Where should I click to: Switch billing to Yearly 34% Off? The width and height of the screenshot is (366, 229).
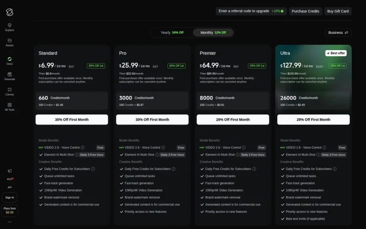(x=172, y=33)
